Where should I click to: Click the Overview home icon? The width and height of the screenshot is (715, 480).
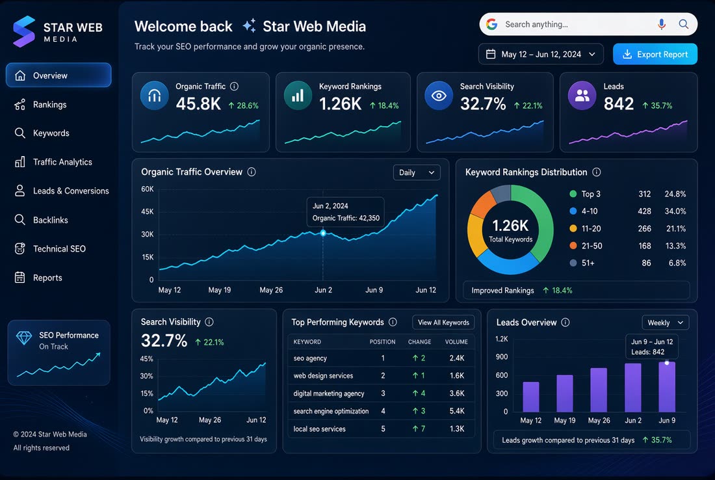click(20, 75)
